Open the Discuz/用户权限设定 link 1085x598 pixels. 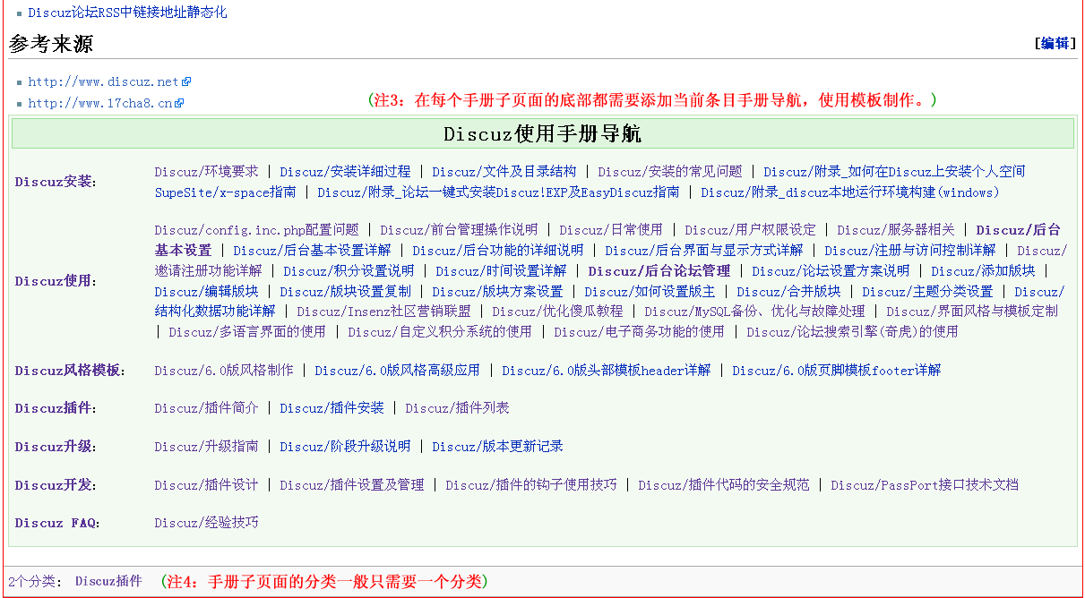[751, 229]
